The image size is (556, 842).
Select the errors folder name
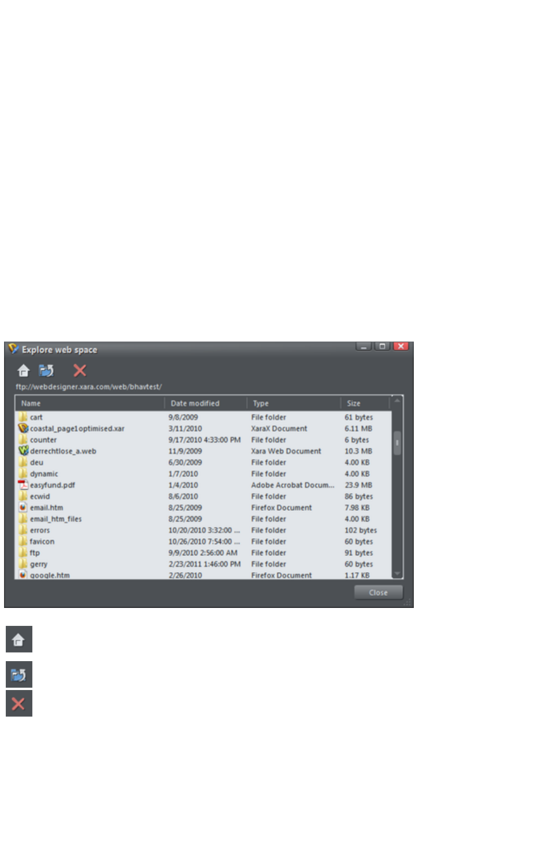[40, 530]
